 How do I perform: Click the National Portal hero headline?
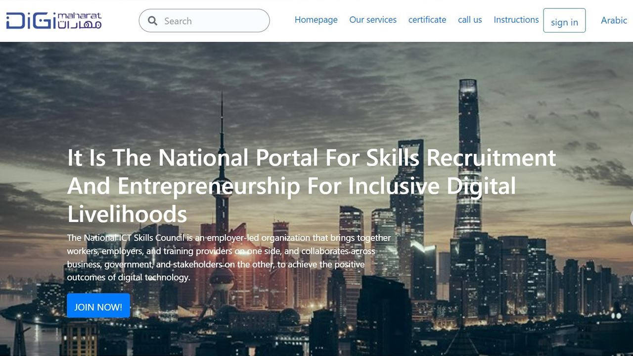(312, 186)
